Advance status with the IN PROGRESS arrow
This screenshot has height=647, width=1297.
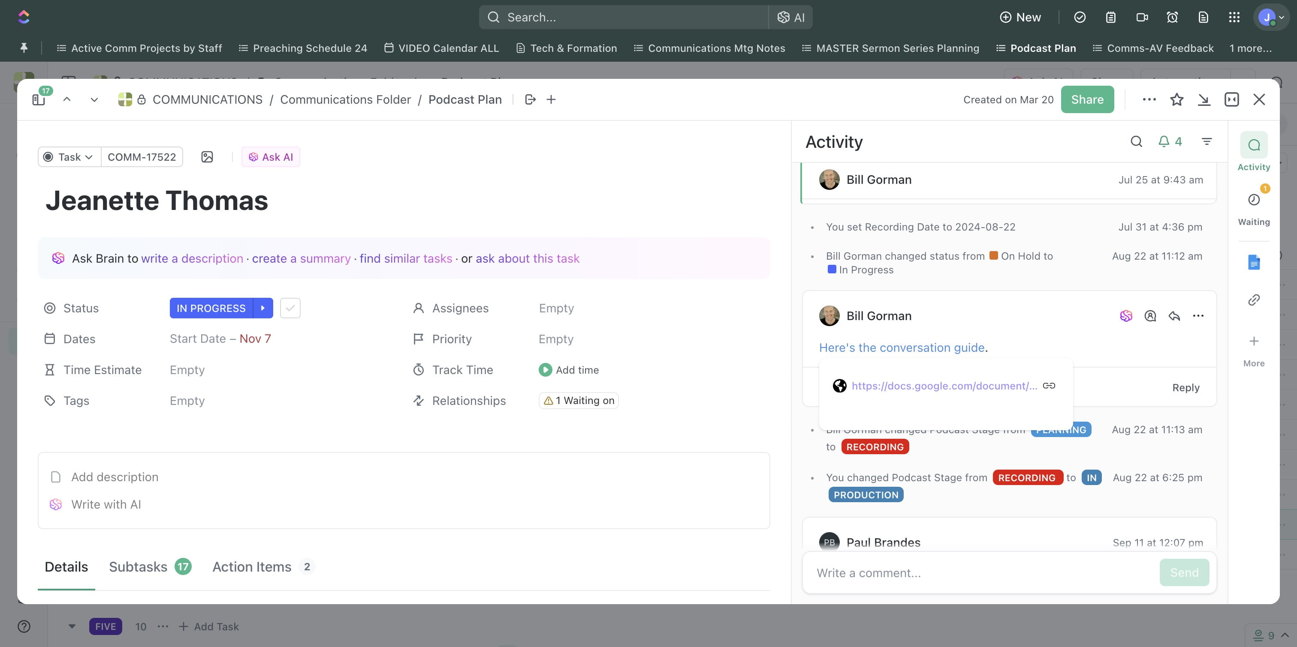coord(263,308)
